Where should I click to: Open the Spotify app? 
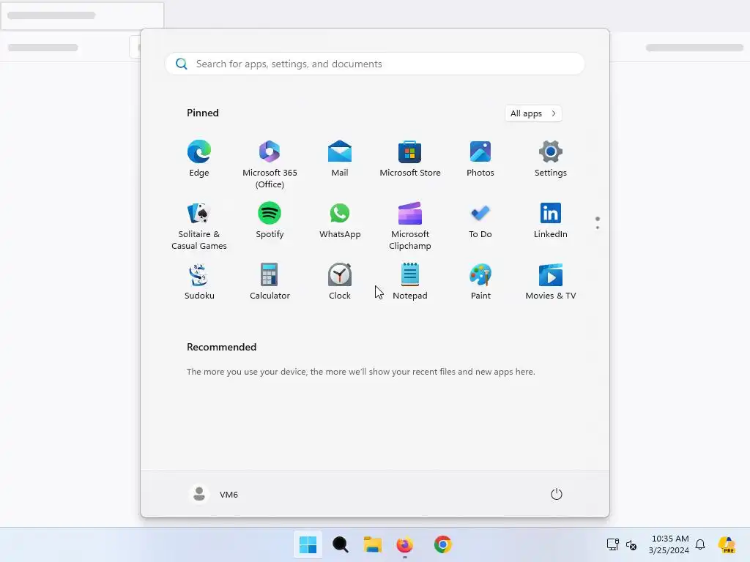click(x=270, y=220)
